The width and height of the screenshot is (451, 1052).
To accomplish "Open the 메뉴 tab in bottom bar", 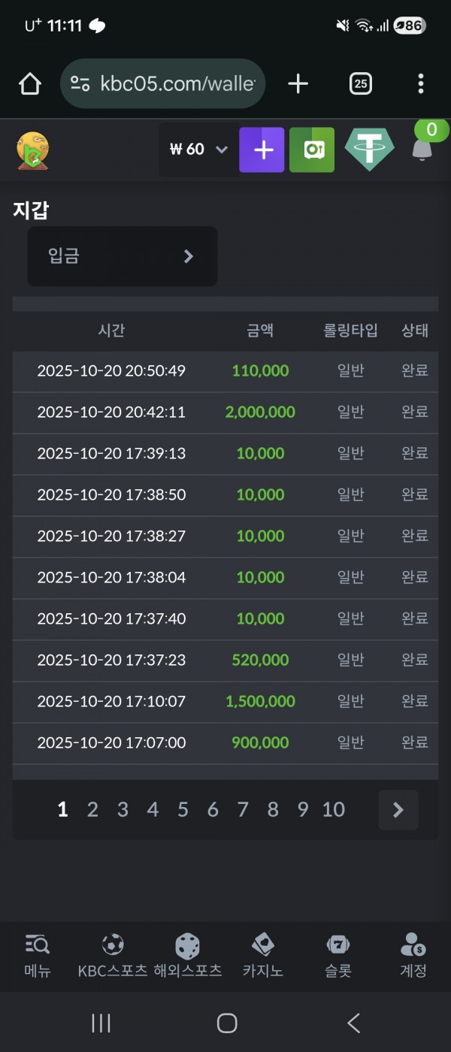I will 38,955.
